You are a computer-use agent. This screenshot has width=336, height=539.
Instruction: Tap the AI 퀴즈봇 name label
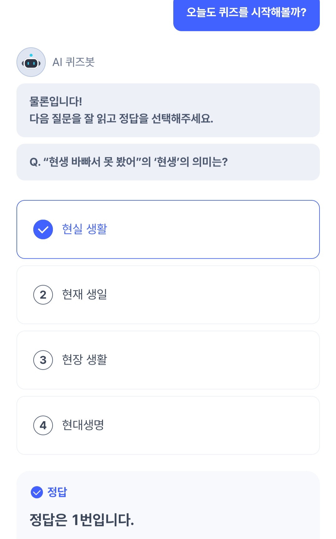click(x=73, y=62)
